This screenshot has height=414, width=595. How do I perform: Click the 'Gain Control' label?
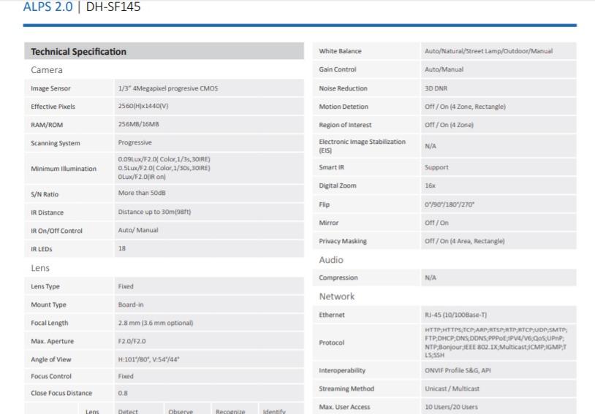tap(338, 69)
